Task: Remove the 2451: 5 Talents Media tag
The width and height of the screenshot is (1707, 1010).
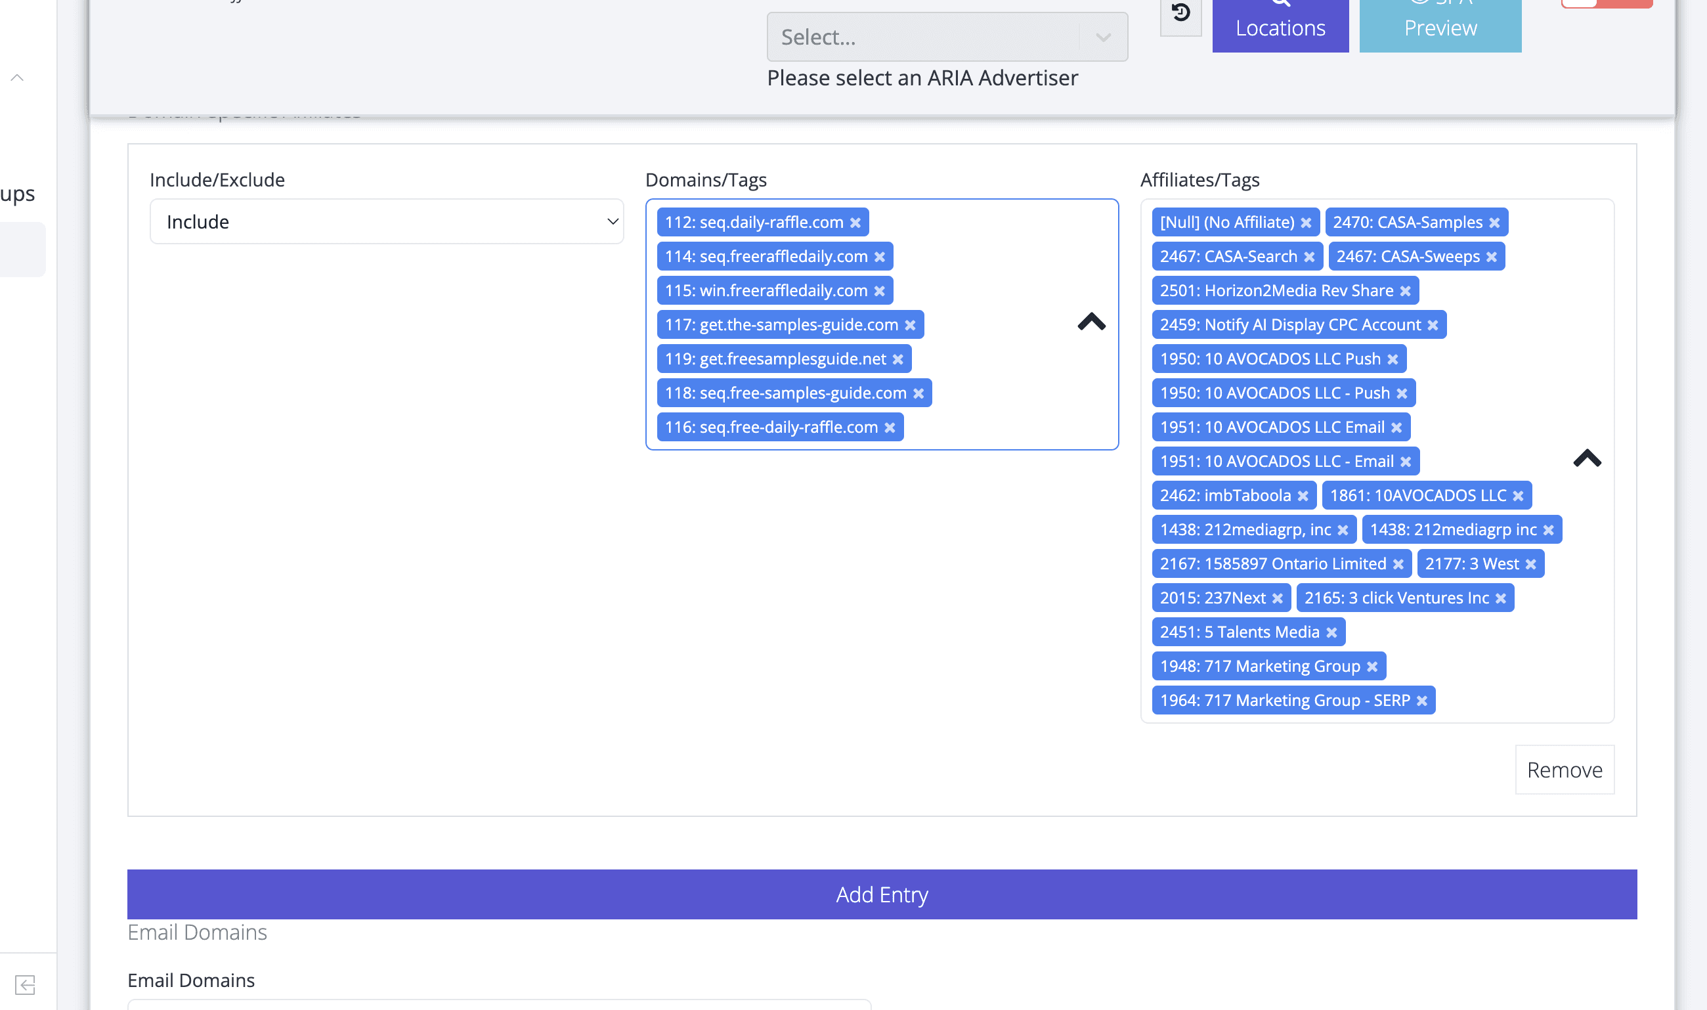Action: tap(1332, 632)
